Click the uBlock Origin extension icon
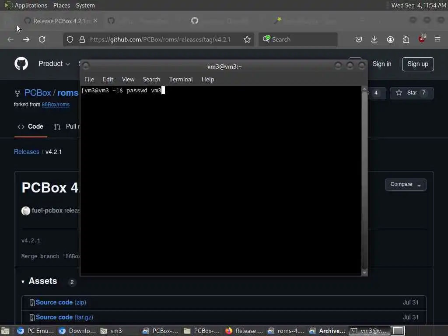 (422, 39)
